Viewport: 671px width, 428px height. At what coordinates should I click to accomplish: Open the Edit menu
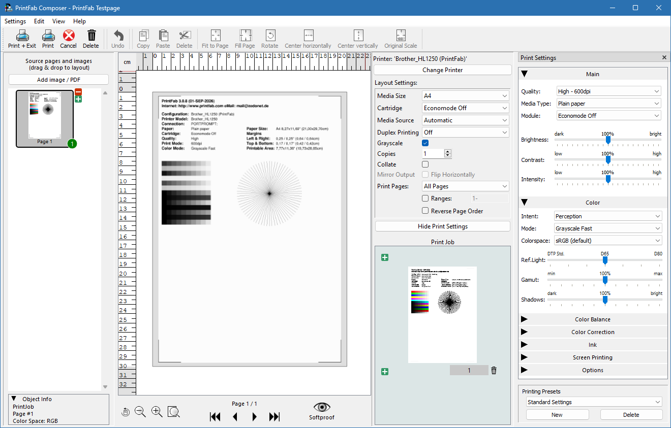39,21
